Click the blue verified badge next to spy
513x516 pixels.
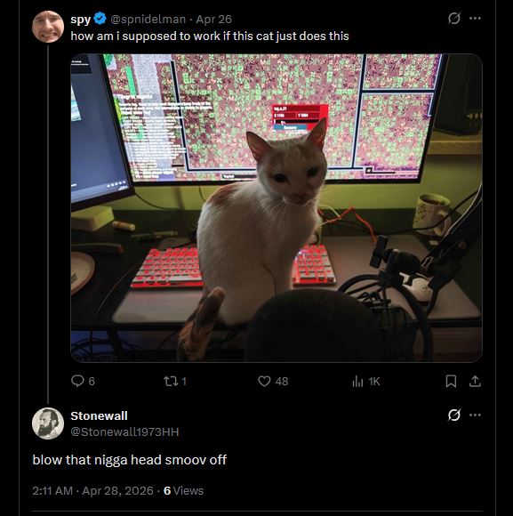click(100, 19)
